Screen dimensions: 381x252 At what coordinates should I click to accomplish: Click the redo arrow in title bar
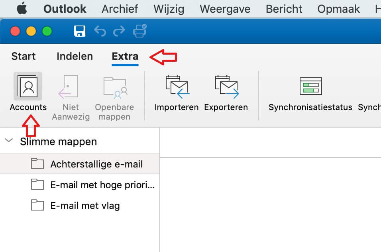point(119,31)
